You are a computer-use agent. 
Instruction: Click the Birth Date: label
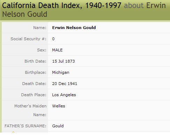click(x=35, y=61)
